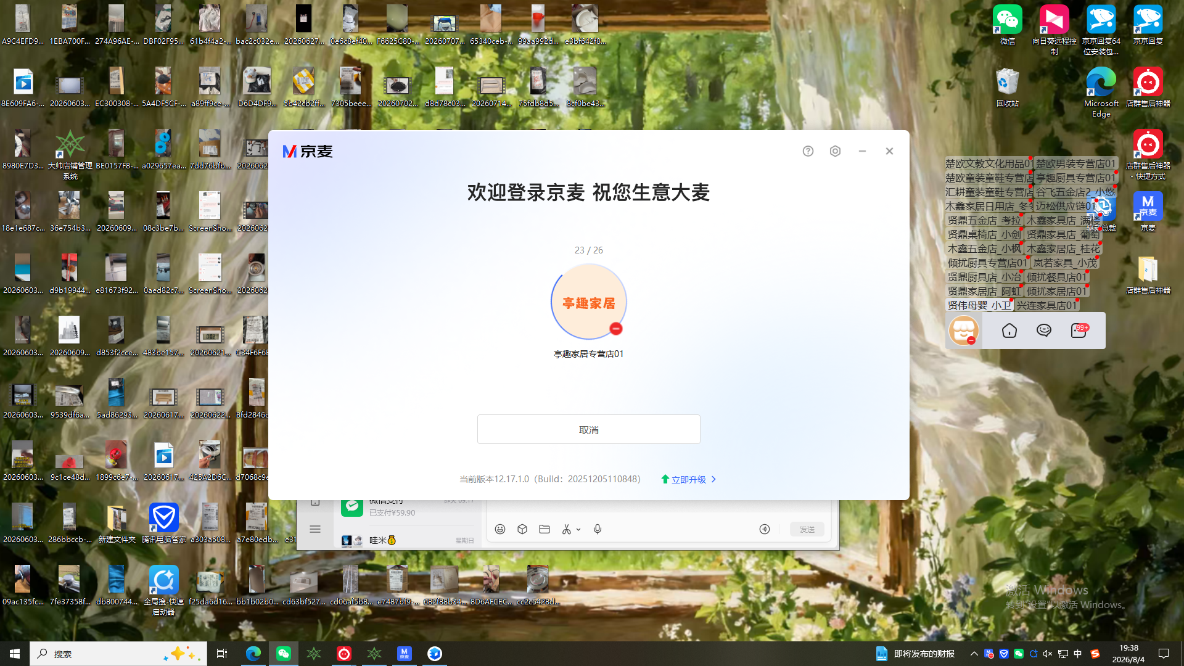Open the Sogou input icon in system tray
Screen dimensions: 1184x666
click(1095, 654)
